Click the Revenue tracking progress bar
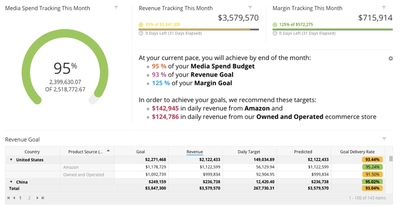The width and height of the screenshot is (402, 207). pos(199,29)
